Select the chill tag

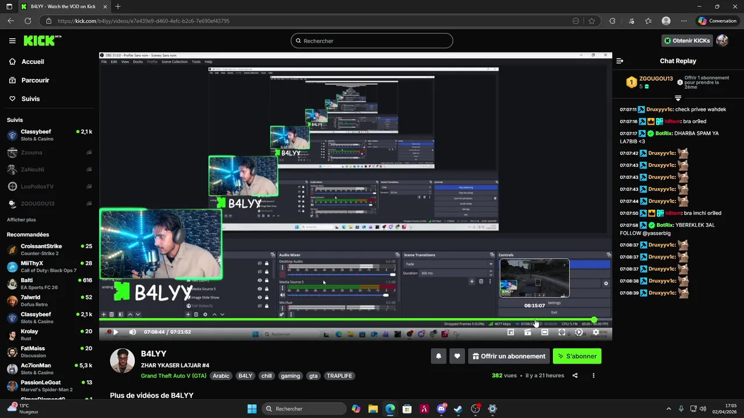click(x=266, y=376)
